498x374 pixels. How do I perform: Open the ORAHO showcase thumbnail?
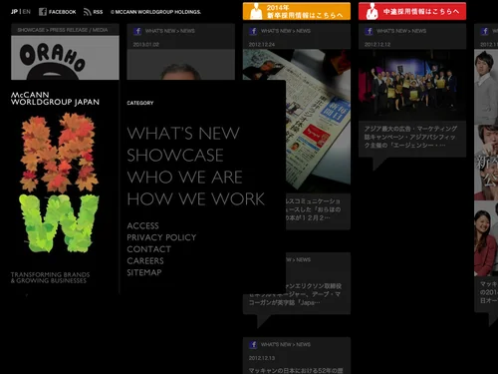click(x=65, y=58)
